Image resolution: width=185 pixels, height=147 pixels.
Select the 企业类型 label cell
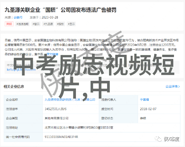tap(23, 118)
